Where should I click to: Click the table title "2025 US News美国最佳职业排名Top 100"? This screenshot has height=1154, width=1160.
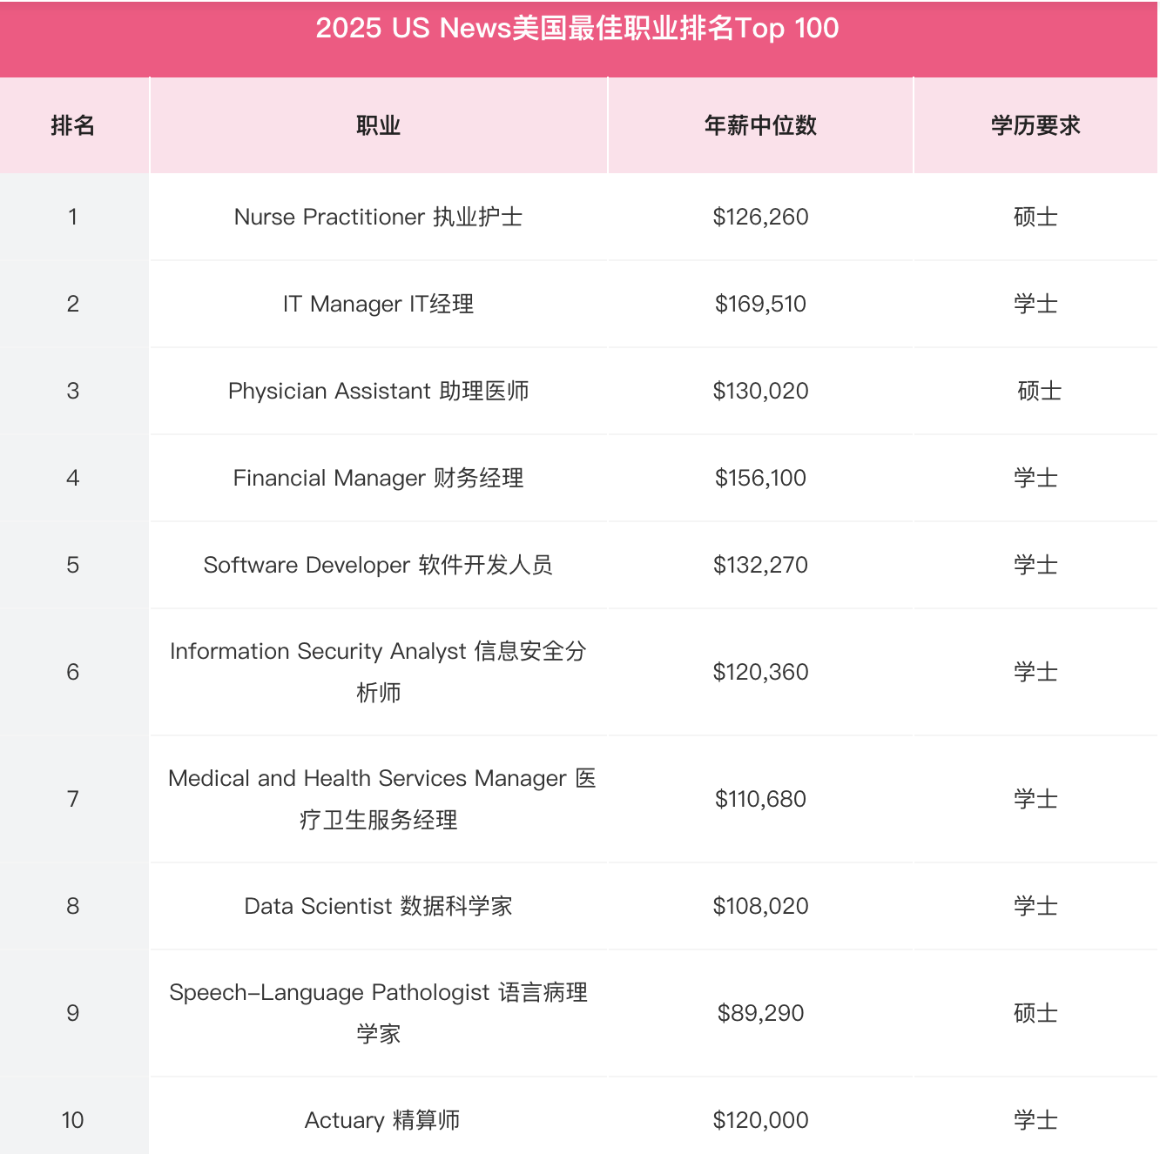point(577,29)
